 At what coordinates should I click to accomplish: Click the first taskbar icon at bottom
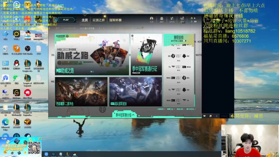46,154
